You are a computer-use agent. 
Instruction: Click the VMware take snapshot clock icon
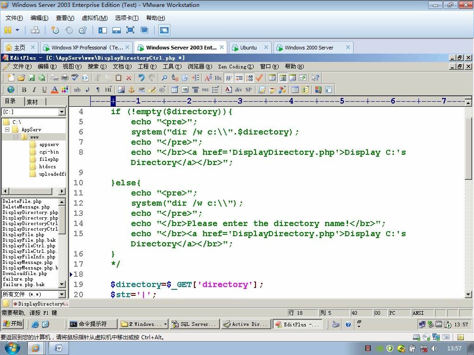click(x=55, y=30)
